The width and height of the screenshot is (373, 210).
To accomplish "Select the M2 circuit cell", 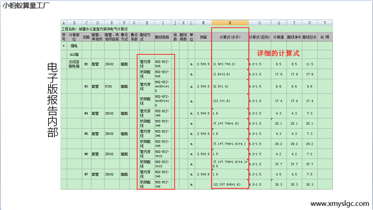I will pos(86,64).
